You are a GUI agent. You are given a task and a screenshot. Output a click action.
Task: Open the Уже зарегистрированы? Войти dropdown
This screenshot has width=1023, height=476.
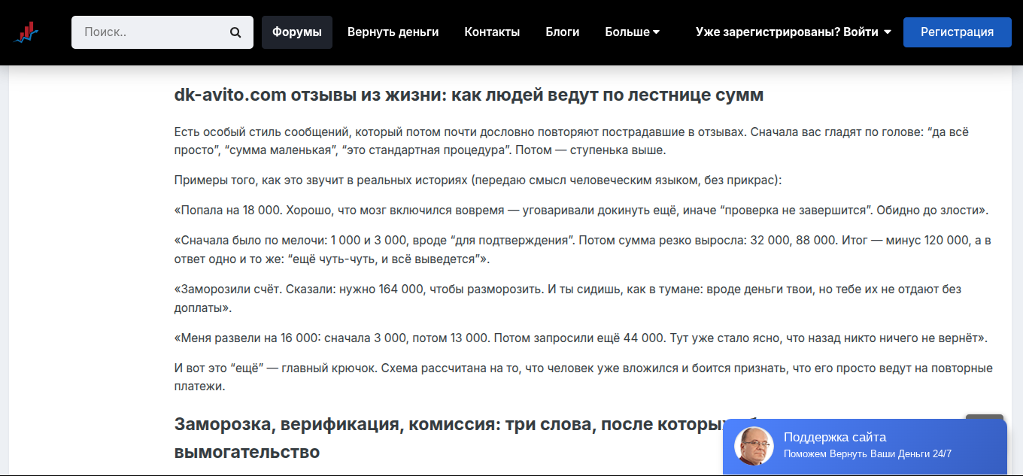787,32
